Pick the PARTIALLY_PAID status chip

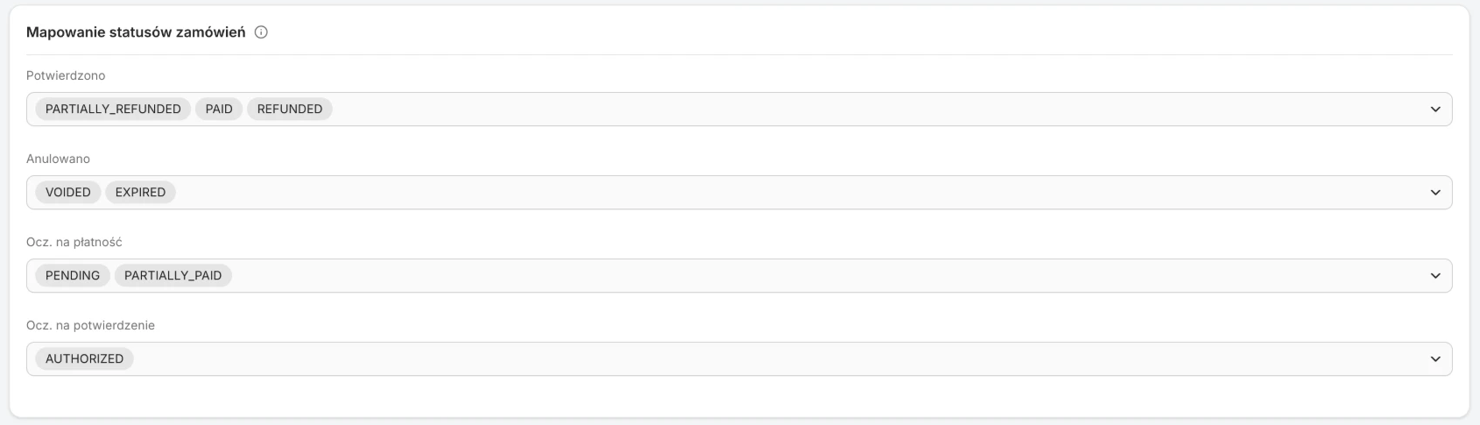(173, 276)
